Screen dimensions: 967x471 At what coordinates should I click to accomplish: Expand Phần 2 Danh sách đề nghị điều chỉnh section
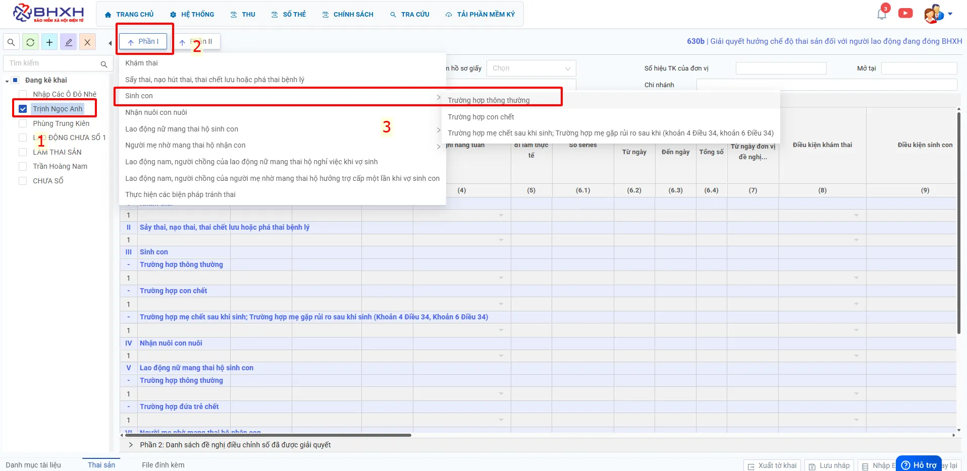point(131,445)
